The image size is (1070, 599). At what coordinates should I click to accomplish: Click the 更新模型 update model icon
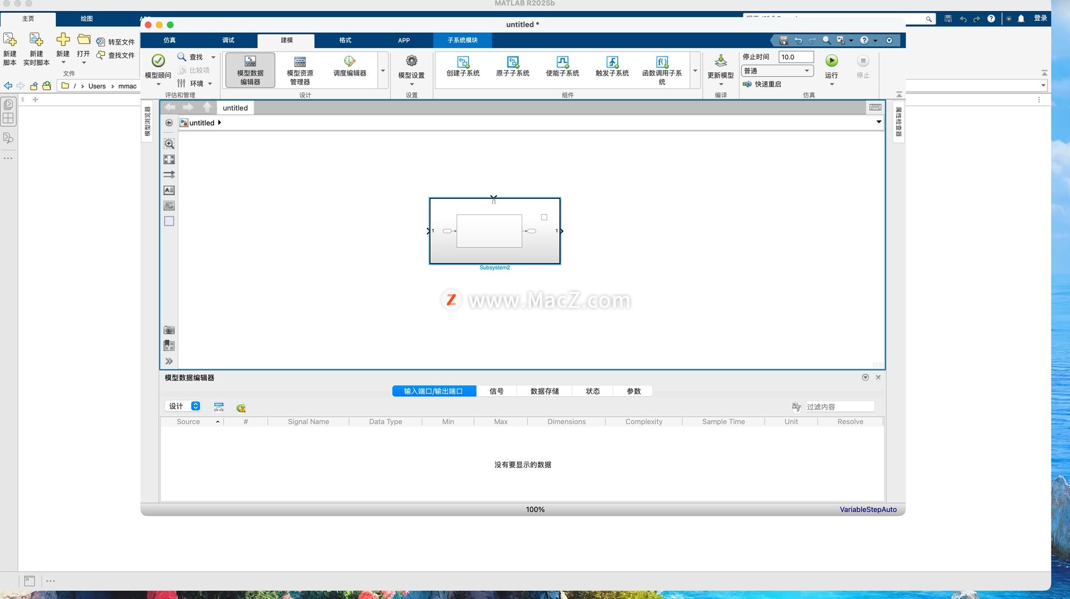point(720,61)
